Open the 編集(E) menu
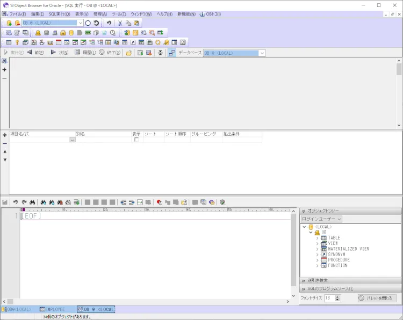 pyautogui.click(x=38, y=14)
